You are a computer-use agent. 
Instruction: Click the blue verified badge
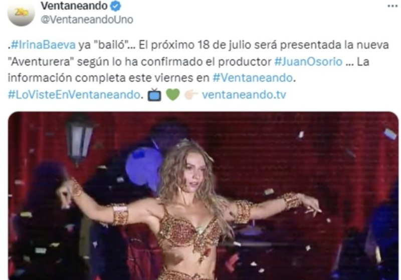(x=116, y=6)
